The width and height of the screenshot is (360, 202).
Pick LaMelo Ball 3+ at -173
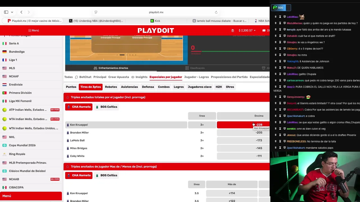click(243, 141)
